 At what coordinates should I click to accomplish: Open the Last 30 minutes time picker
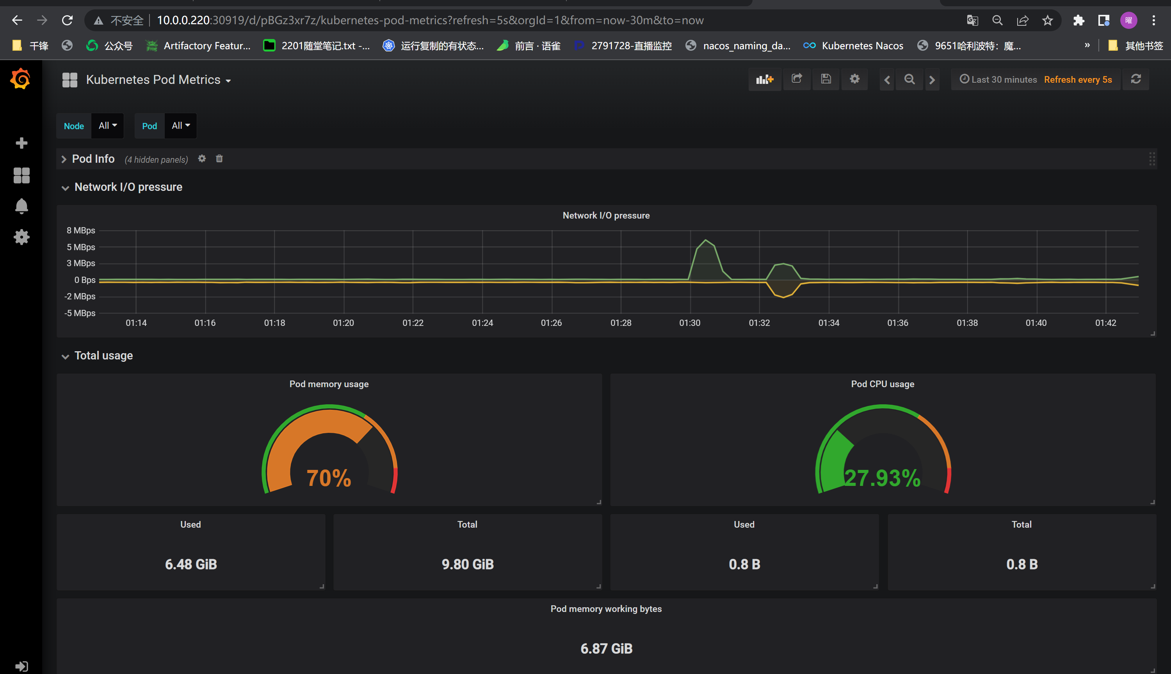coord(998,80)
